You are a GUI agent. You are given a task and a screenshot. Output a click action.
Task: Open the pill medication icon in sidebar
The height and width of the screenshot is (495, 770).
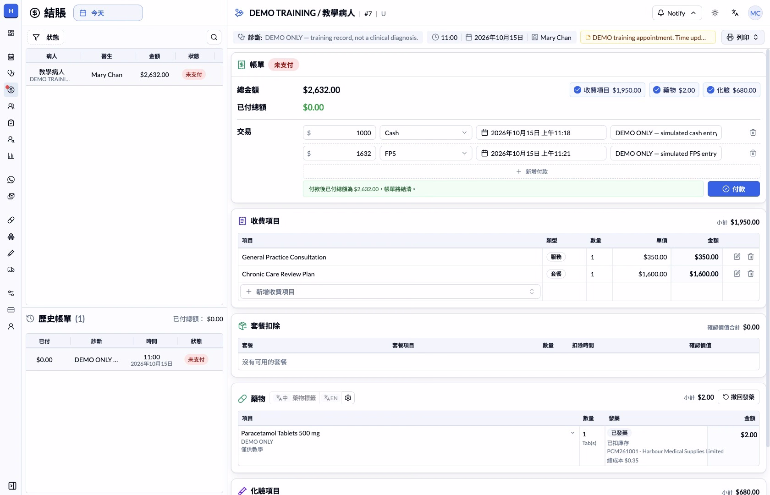[11, 220]
